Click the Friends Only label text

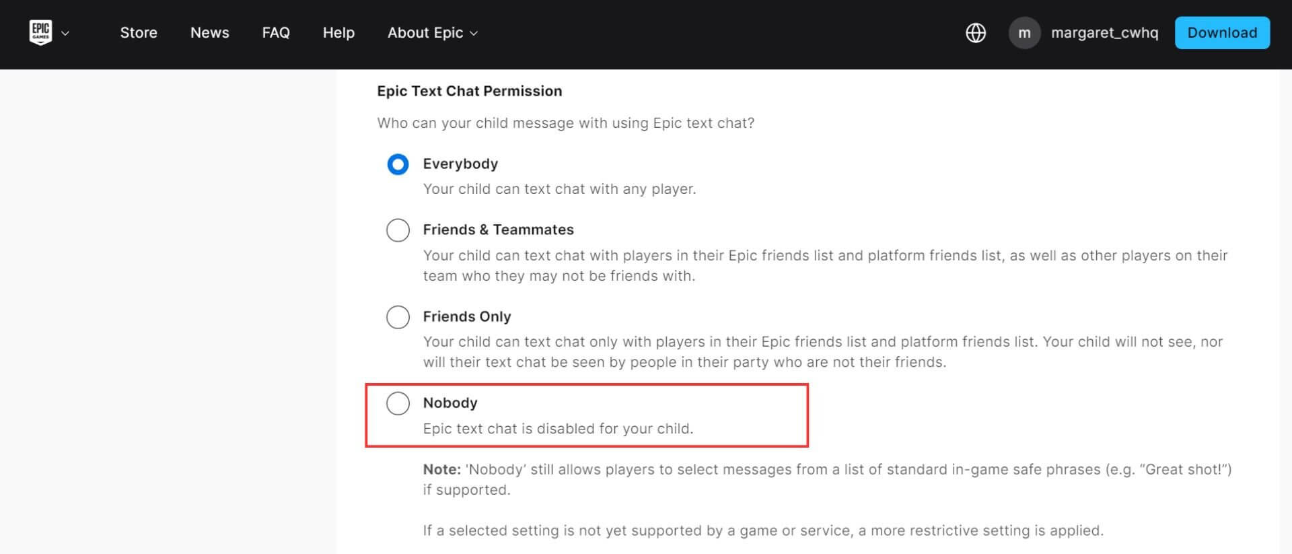point(466,316)
